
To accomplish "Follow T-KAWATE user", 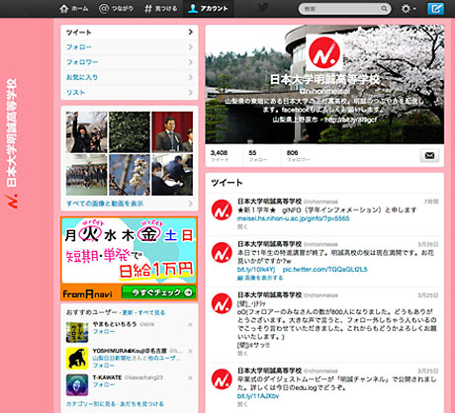I will (104, 384).
